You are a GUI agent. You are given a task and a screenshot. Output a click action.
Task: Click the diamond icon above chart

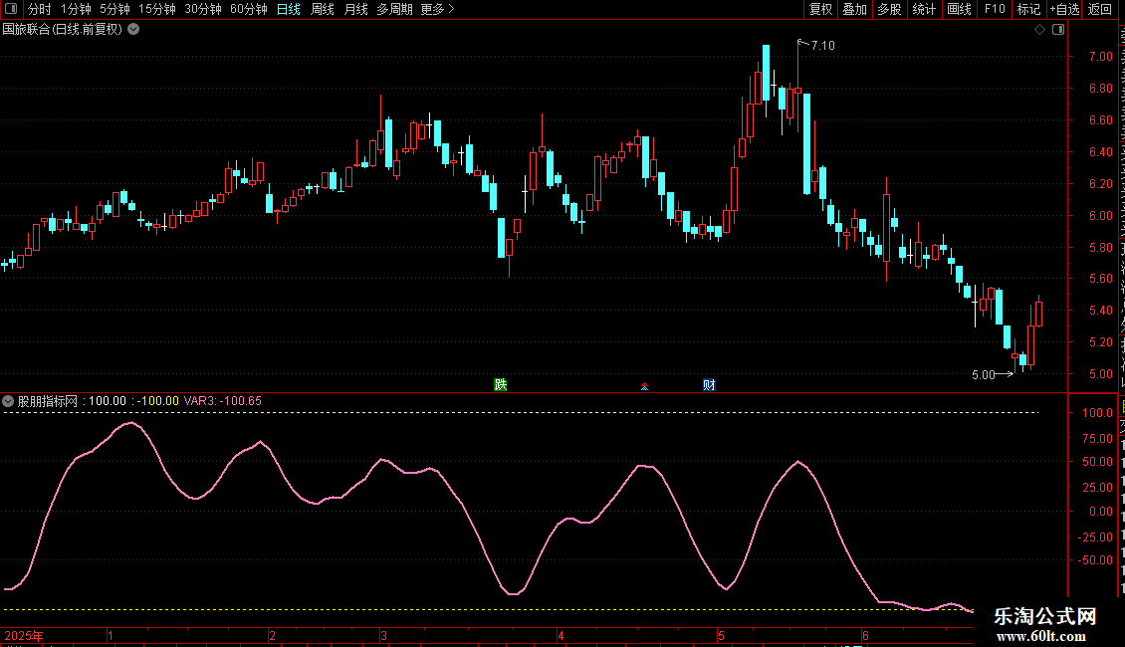point(1039,30)
